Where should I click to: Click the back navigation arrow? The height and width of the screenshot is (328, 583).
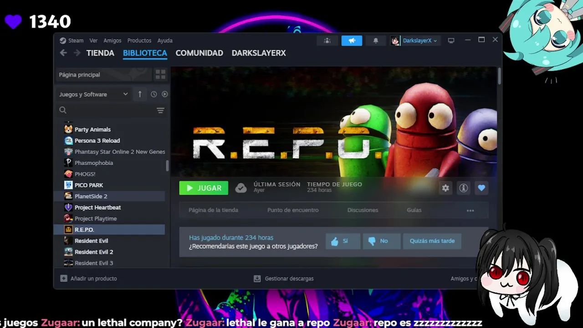[x=63, y=53]
